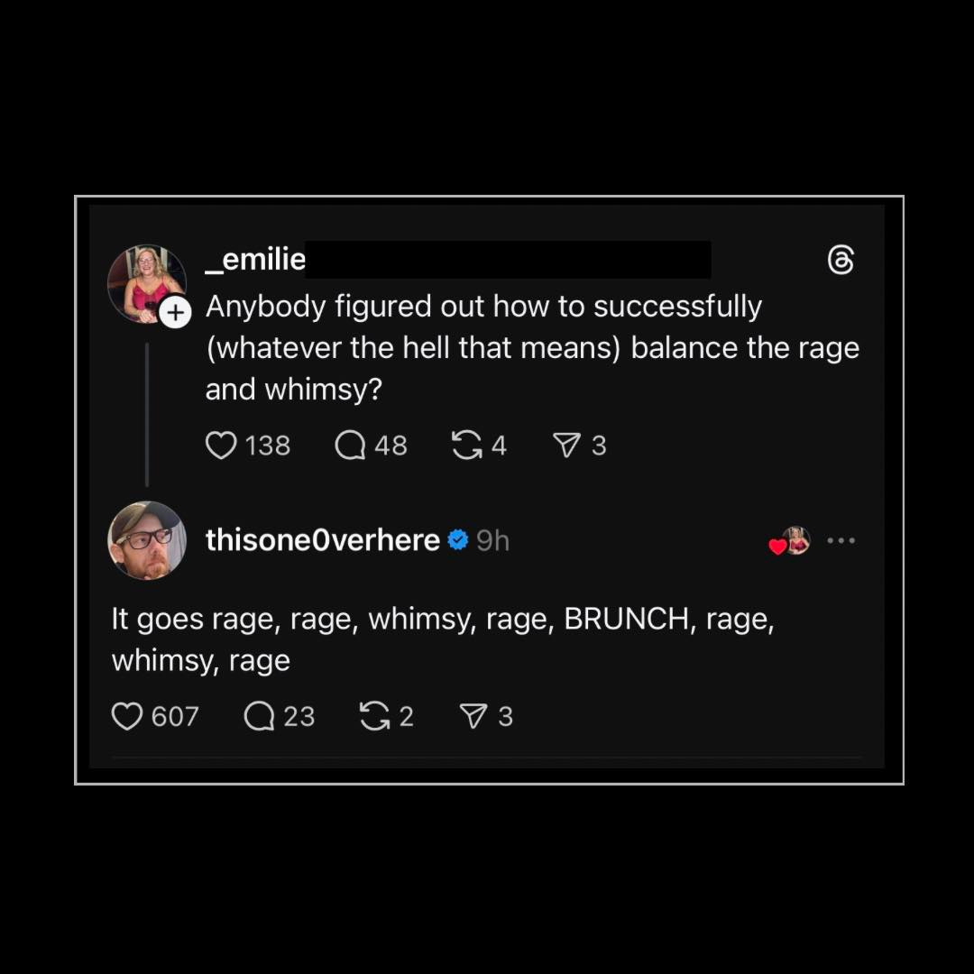Image resolution: width=974 pixels, height=974 pixels.
Task: Like the reply with 607 likes
Action: [127, 716]
